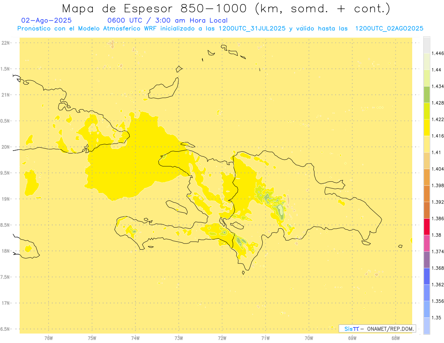The width and height of the screenshot is (444, 343).
Task: Click the '76W' longitude label
Action: tap(48, 338)
